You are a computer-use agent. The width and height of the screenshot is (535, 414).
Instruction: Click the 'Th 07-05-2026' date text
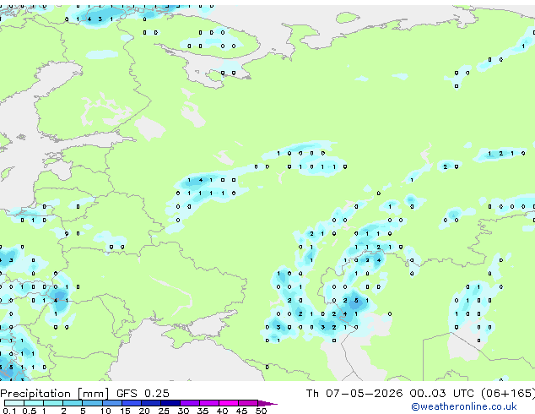(x=354, y=394)
